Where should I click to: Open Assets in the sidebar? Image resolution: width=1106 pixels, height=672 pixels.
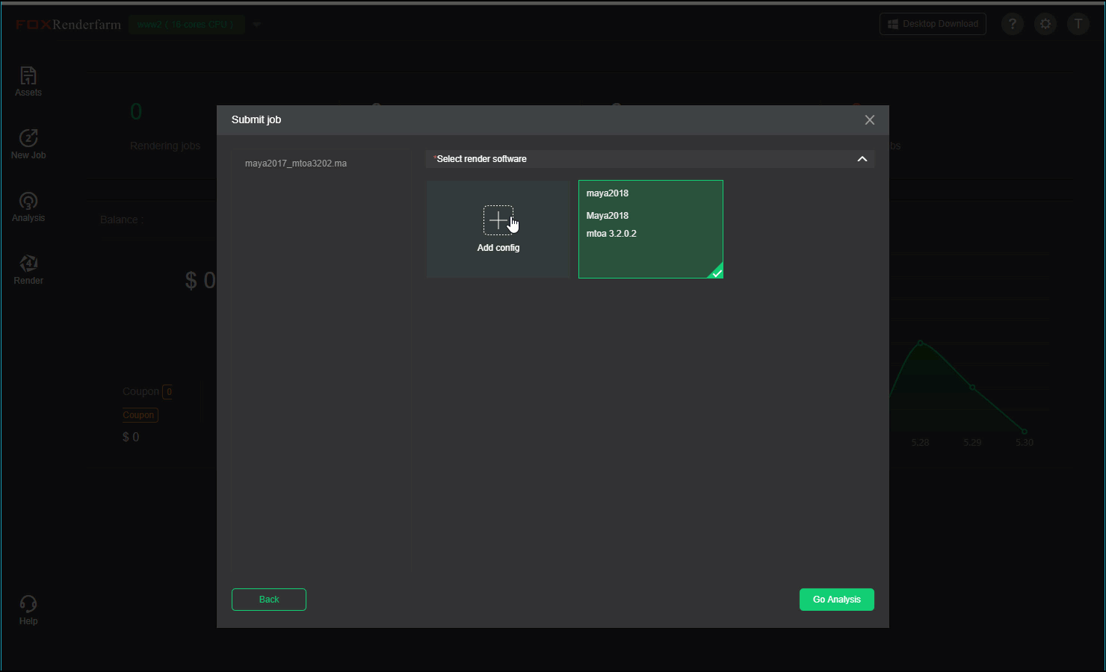pyautogui.click(x=28, y=81)
